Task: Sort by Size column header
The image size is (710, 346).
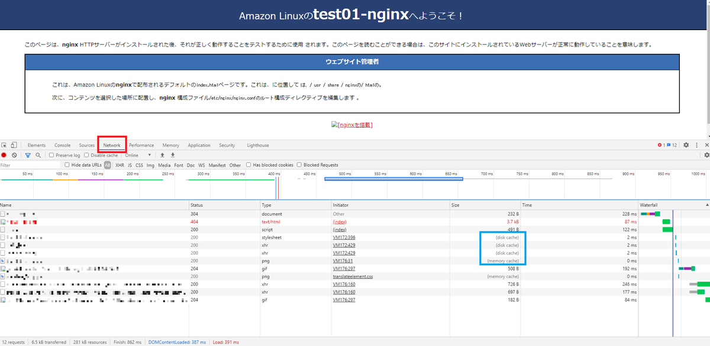Action: (x=485, y=205)
